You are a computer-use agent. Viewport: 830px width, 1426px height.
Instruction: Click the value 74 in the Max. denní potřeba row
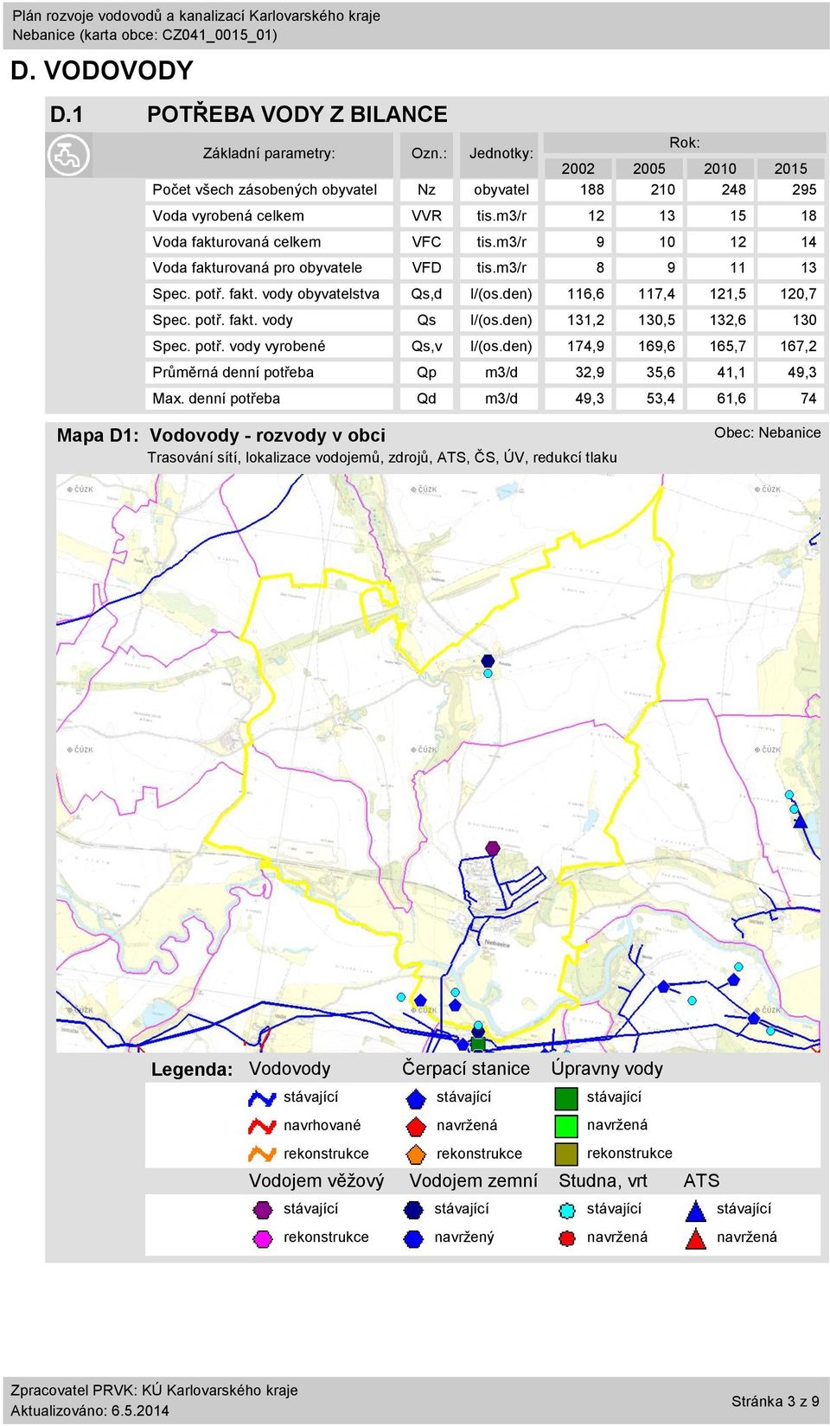808,399
